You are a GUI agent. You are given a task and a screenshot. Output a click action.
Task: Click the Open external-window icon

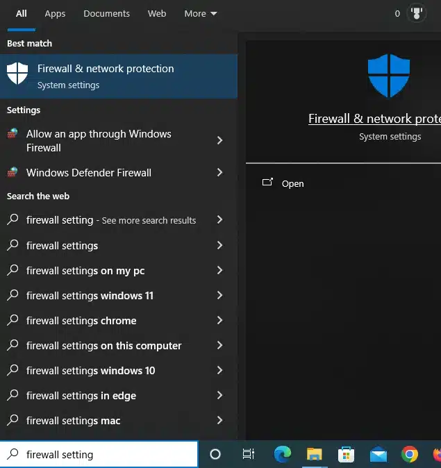coord(267,182)
